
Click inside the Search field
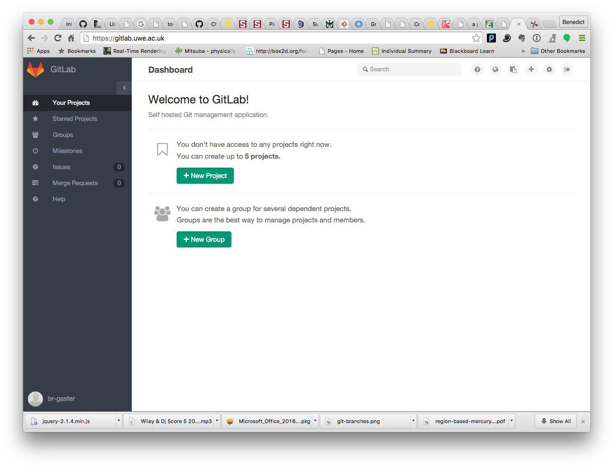point(409,69)
